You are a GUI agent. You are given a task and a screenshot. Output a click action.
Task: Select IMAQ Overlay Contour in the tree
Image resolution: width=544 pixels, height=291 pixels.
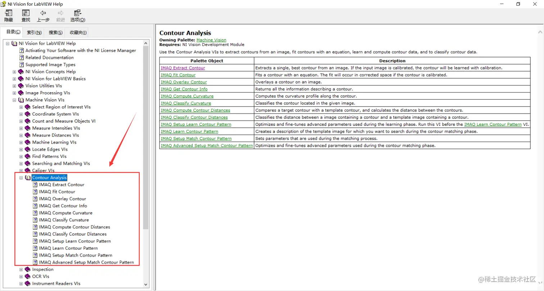point(63,199)
